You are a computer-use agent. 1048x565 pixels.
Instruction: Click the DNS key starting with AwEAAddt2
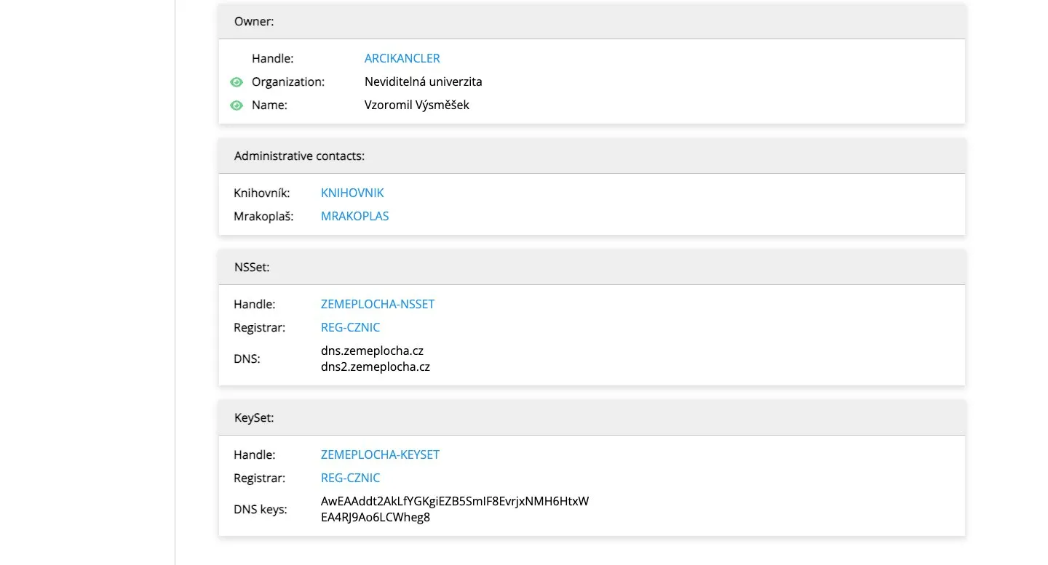pos(455,501)
